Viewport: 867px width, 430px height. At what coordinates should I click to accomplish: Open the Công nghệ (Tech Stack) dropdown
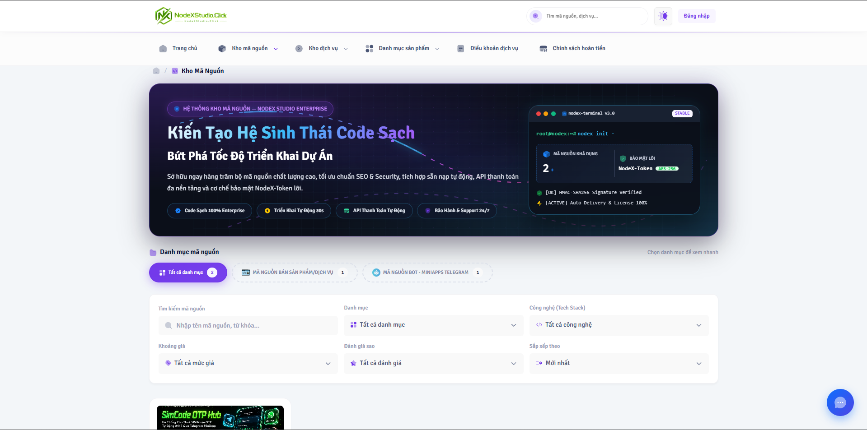(x=619, y=325)
